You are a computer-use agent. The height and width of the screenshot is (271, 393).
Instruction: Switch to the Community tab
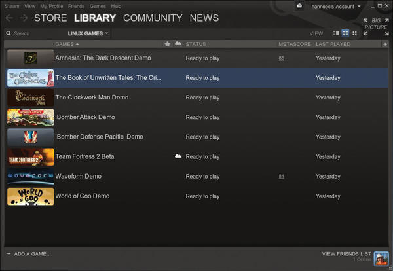tap(153, 18)
